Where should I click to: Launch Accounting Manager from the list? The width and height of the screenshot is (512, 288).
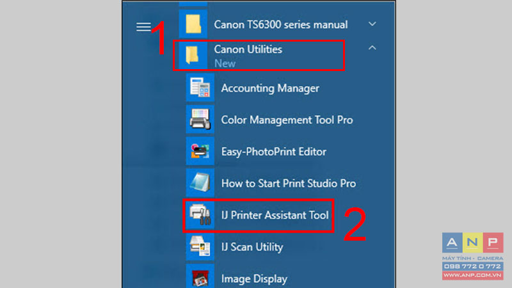(270, 88)
